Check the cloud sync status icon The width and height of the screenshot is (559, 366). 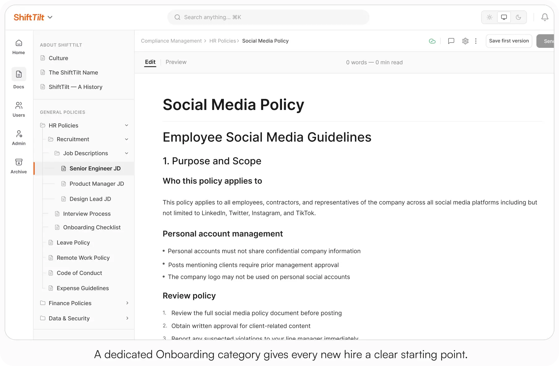point(432,41)
